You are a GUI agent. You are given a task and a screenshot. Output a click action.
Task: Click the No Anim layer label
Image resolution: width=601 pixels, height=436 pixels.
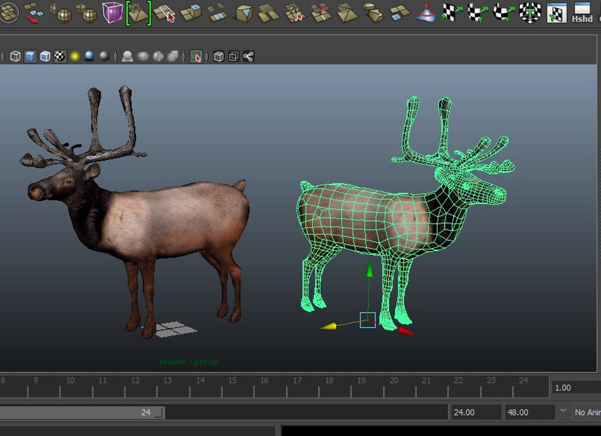[x=587, y=412]
